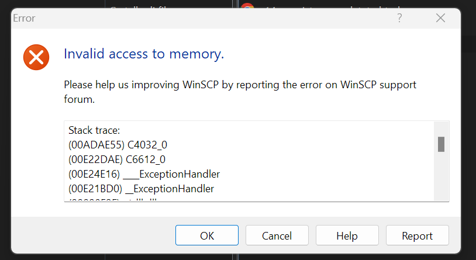Click Report to submit the error
The height and width of the screenshot is (260, 476).
click(417, 235)
